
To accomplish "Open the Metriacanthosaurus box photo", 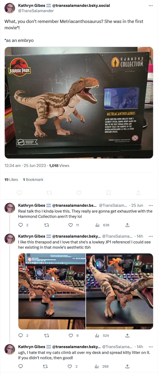I will click(79, 103).
